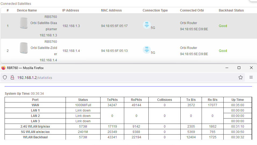Click the TxPkts column header
Screen dimensions: 257x145
[112, 100]
